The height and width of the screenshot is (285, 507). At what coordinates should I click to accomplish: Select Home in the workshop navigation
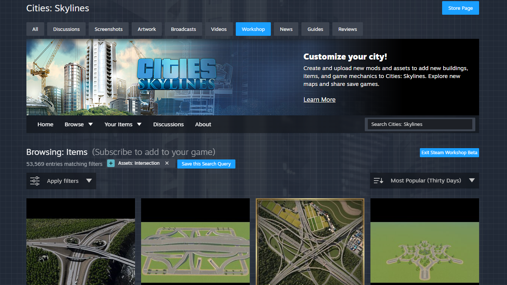[45, 124]
